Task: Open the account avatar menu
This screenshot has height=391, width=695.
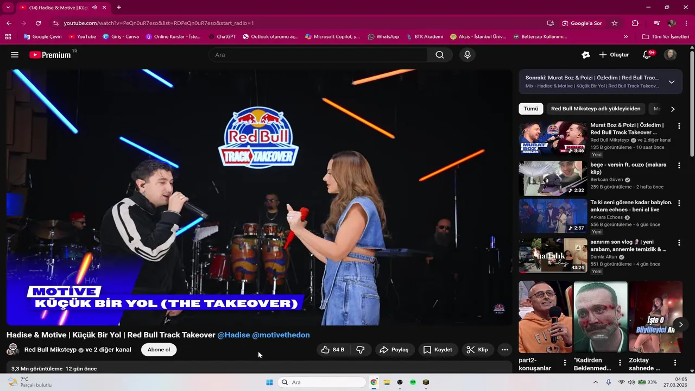Action: (x=671, y=55)
